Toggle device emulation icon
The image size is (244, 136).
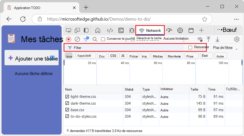tap(77, 30)
